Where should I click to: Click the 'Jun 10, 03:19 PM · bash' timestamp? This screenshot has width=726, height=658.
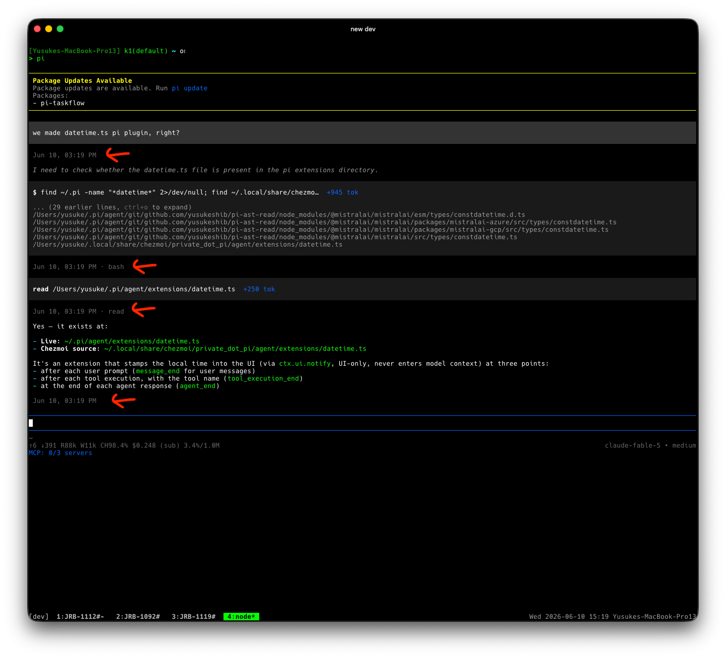pyautogui.click(x=78, y=267)
